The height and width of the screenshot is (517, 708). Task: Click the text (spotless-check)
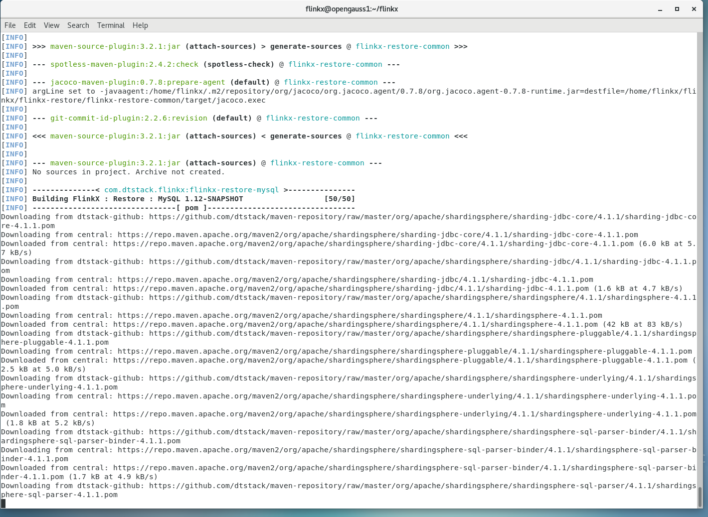239,64
